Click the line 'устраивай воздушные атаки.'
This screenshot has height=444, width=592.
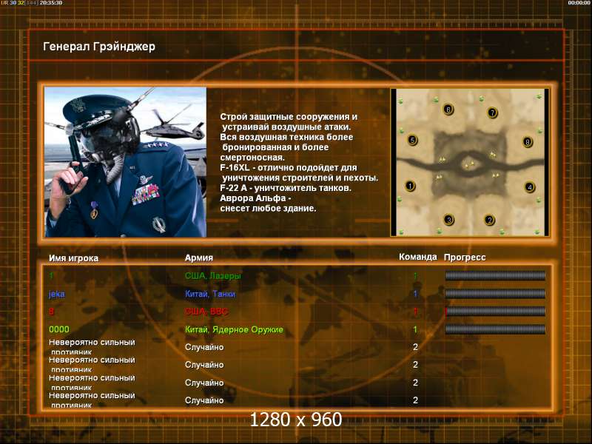tap(286, 127)
